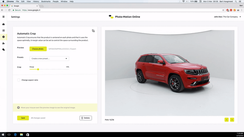Open the Store from the taskbar
The width and height of the screenshot is (244, 137).
(27, 135)
